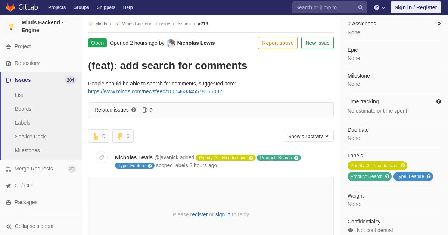
Task: Open the Help dropdown in navbar
Action: 379,7
